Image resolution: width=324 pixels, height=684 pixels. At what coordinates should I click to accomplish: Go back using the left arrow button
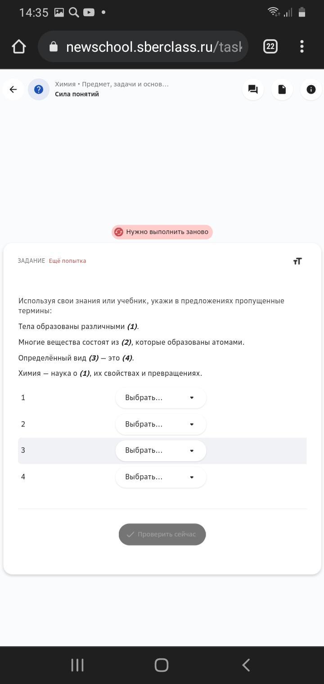tap(13, 90)
